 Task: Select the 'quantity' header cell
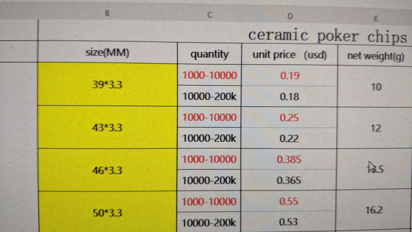tap(209, 54)
